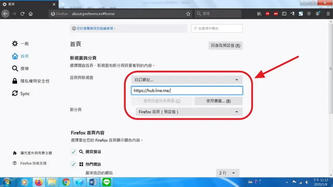Click the Firefox identity label in address bar

pyautogui.click(x=59, y=14)
